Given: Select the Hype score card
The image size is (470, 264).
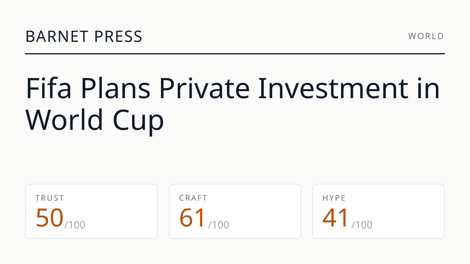Looking at the screenshot, I should (x=378, y=211).
